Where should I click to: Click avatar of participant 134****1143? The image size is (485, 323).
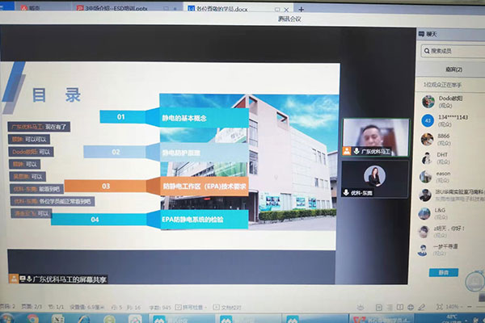(x=426, y=120)
